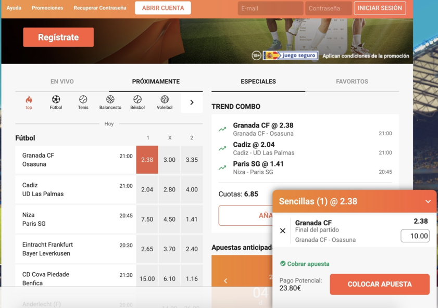
Task: Select the Baloncesto sport icon
Action: tap(110, 102)
